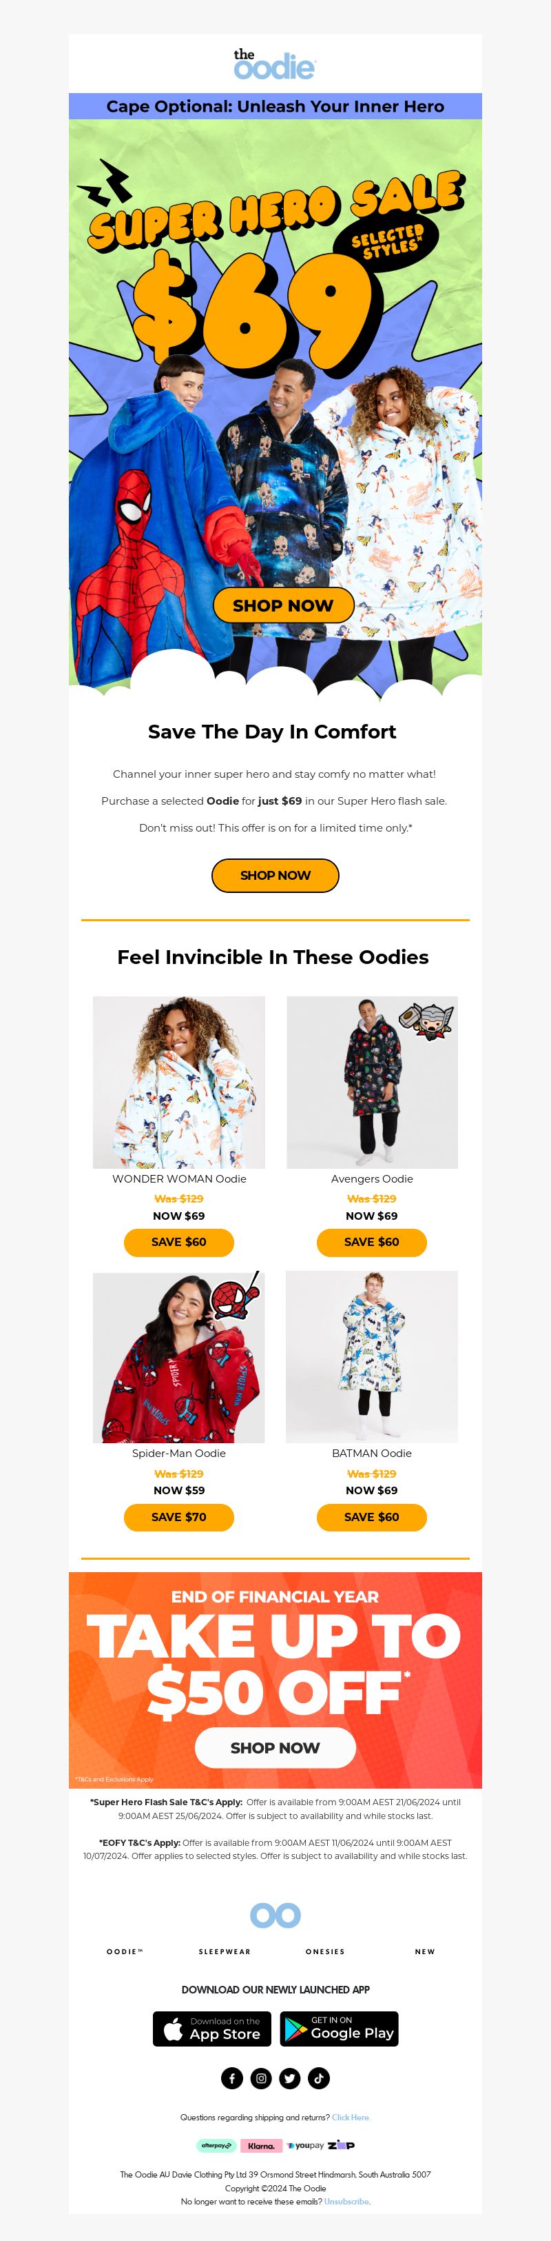The image size is (551, 2241).
Task: Select SLEEPWEAR footer menu item
Action: coord(225,1951)
